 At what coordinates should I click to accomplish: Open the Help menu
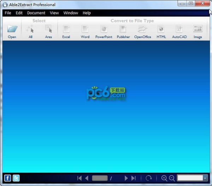coord(87,13)
